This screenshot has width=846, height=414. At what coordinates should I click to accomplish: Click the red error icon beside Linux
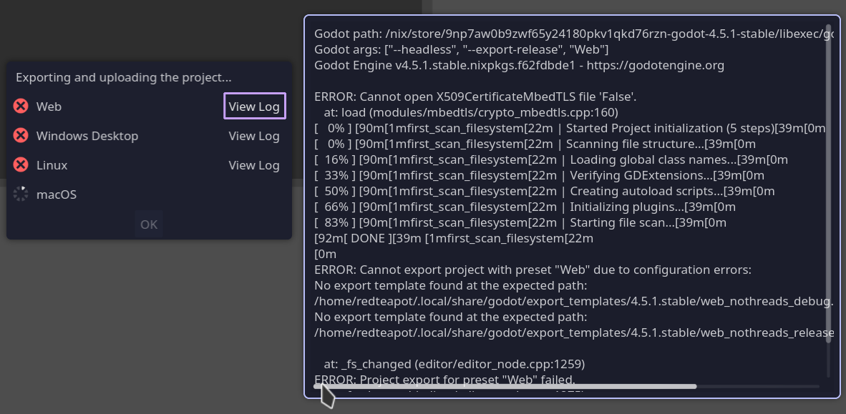[21, 164]
